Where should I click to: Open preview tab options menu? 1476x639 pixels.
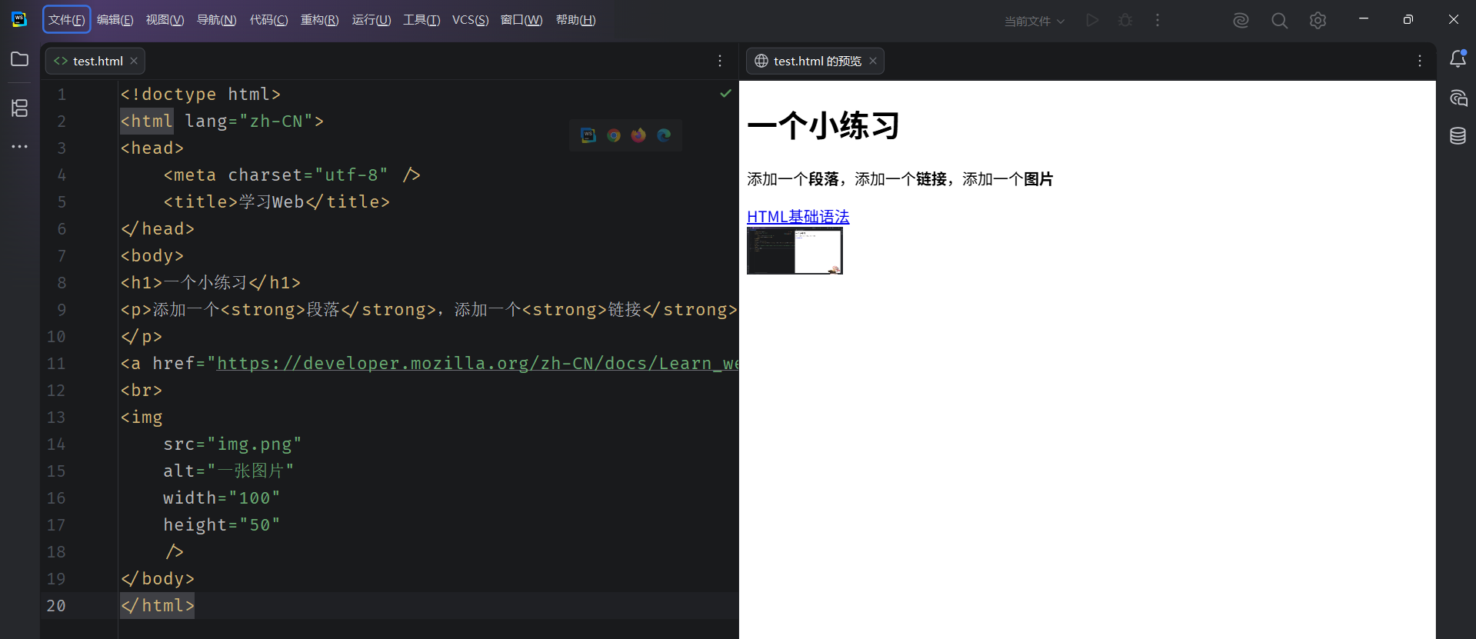(x=1420, y=61)
